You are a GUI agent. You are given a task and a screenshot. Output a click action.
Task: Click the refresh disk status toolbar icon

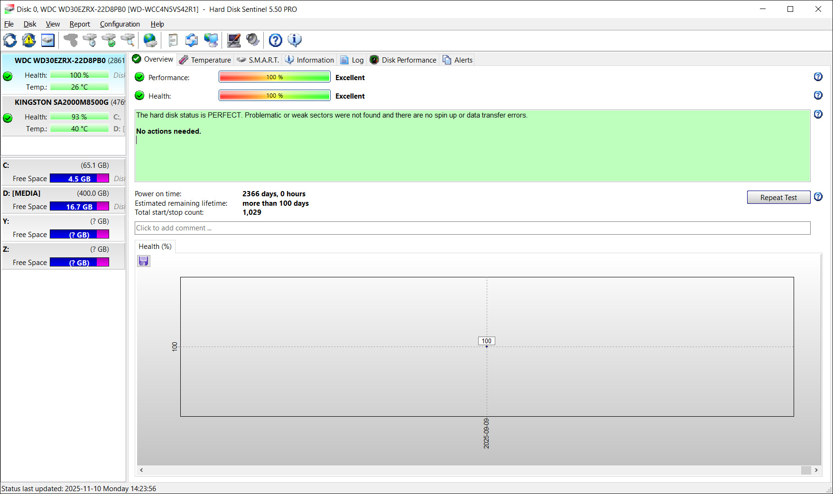point(10,40)
